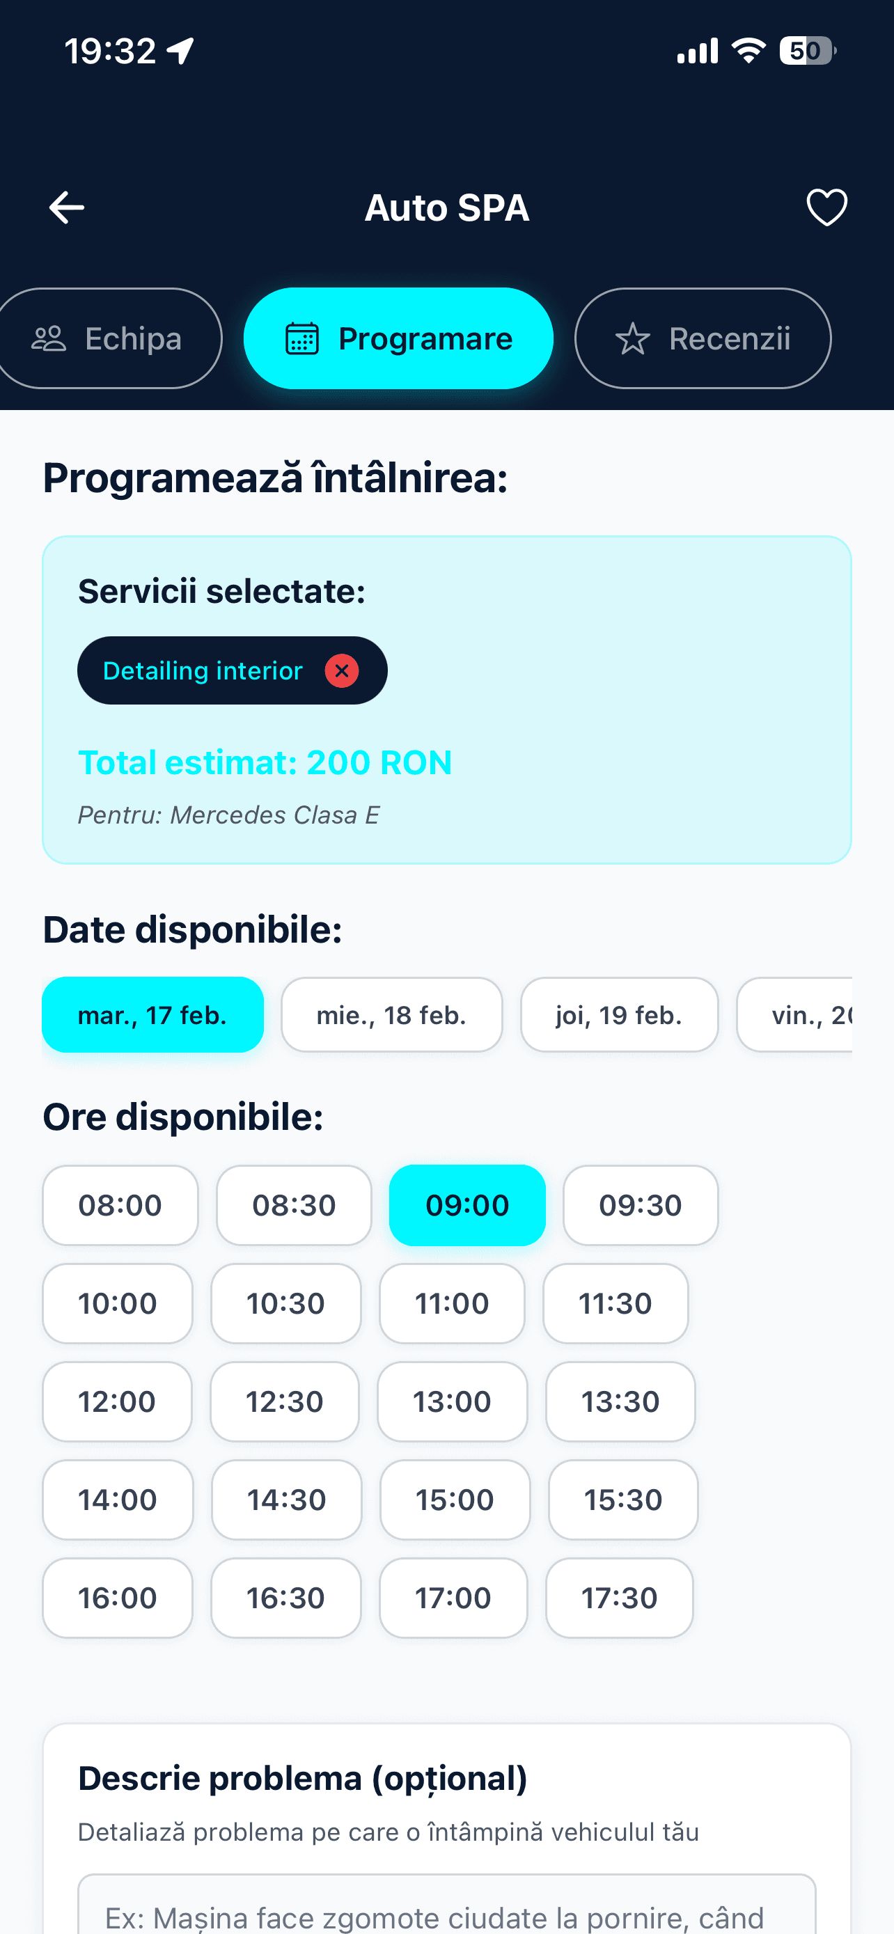Pick the 16:00 time slot
894x1934 pixels.
[x=118, y=1598]
